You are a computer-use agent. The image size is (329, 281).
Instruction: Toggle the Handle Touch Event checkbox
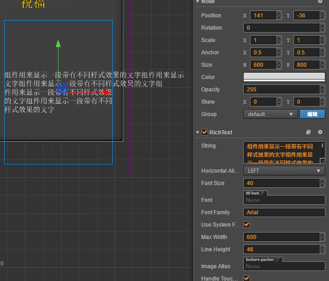click(x=247, y=278)
